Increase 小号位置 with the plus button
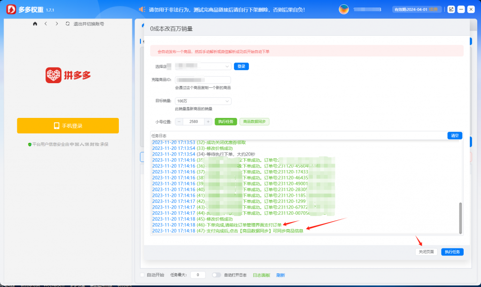 [x=208, y=122]
